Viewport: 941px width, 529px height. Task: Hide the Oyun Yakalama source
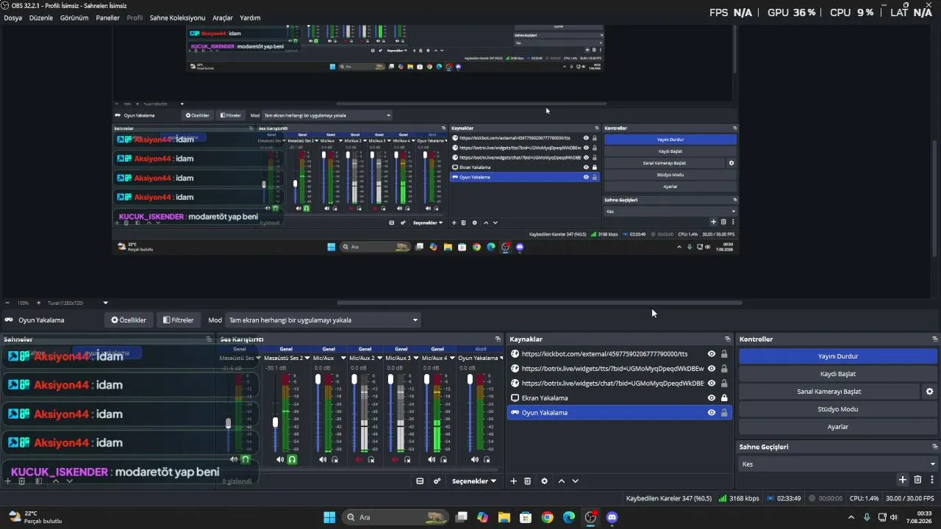712,413
